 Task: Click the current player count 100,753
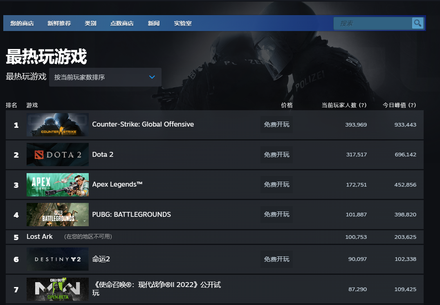(356, 237)
